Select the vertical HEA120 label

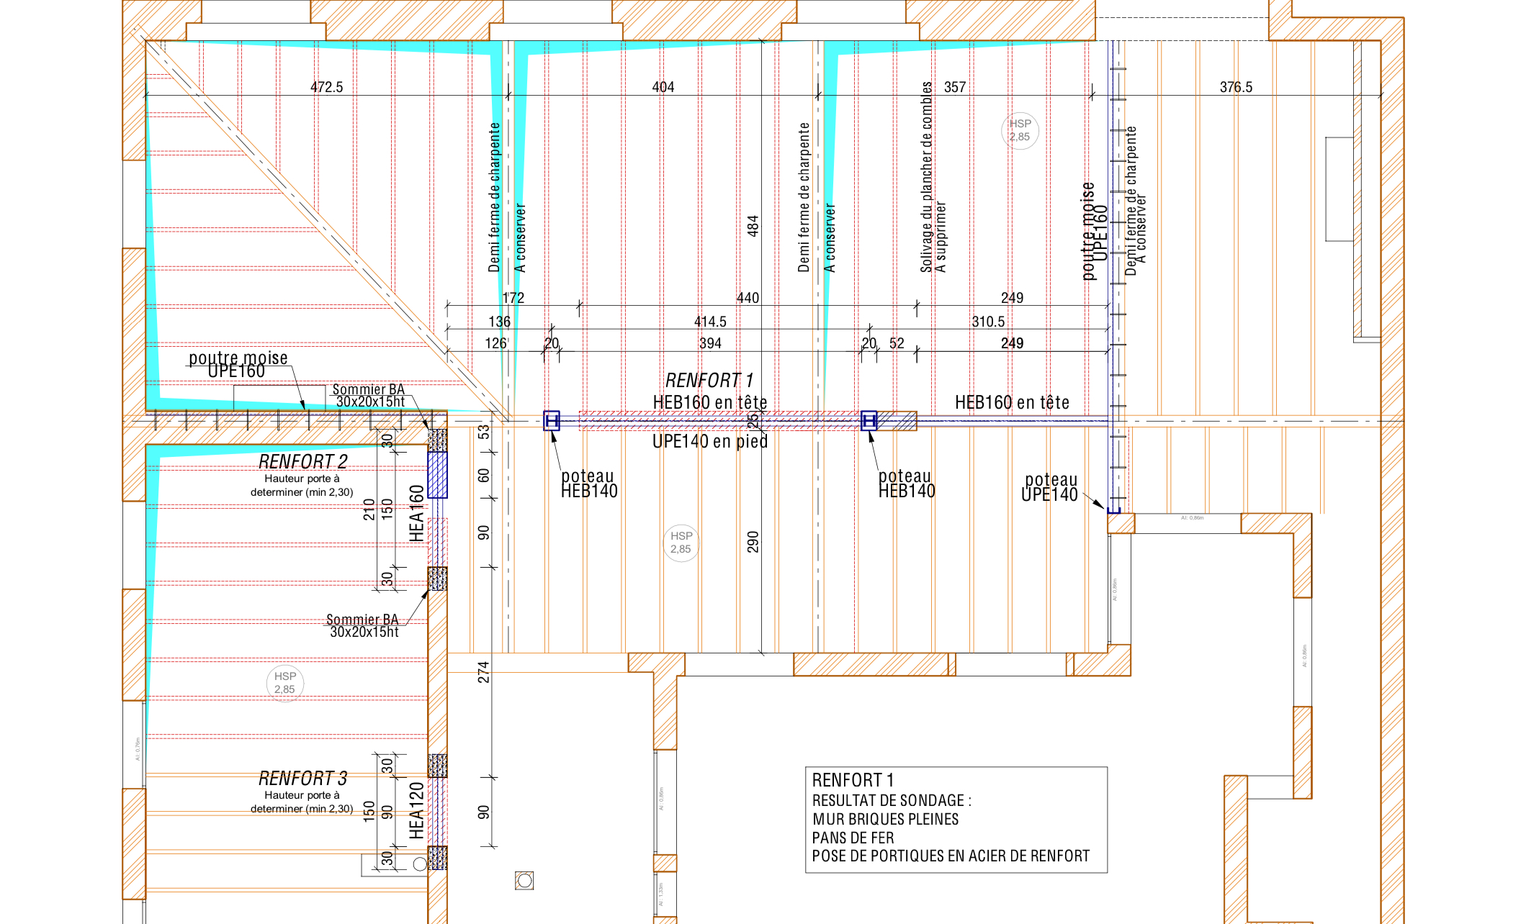pyautogui.click(x=416, y=811)
